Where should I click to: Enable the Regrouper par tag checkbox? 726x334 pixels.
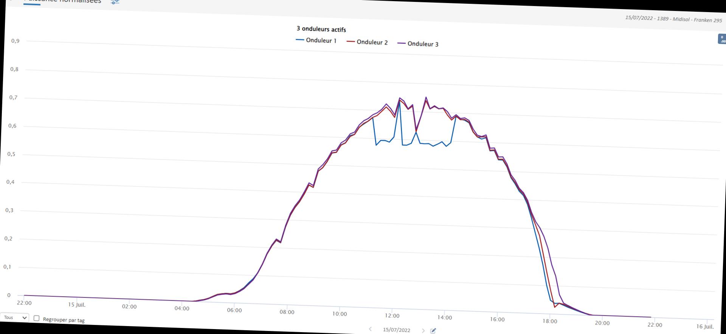tap(37, 318)
